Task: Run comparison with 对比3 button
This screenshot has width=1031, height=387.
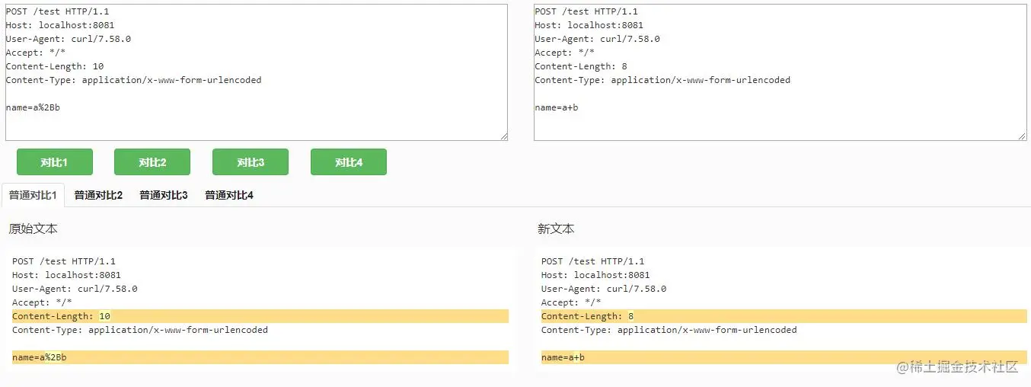Action: [x=251, y=162]
